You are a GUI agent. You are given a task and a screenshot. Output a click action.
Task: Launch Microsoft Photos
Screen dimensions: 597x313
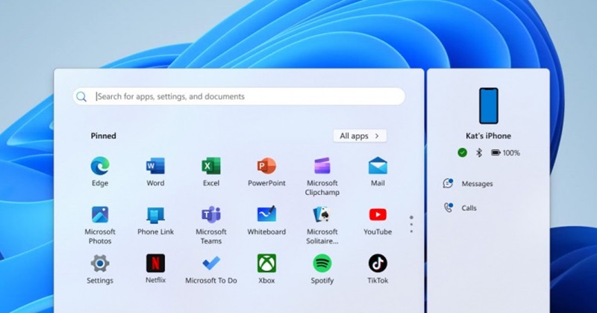point(100,225)
